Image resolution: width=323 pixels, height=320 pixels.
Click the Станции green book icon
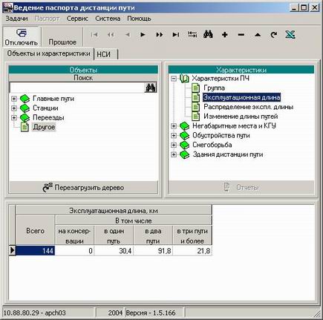click(25, 108)
